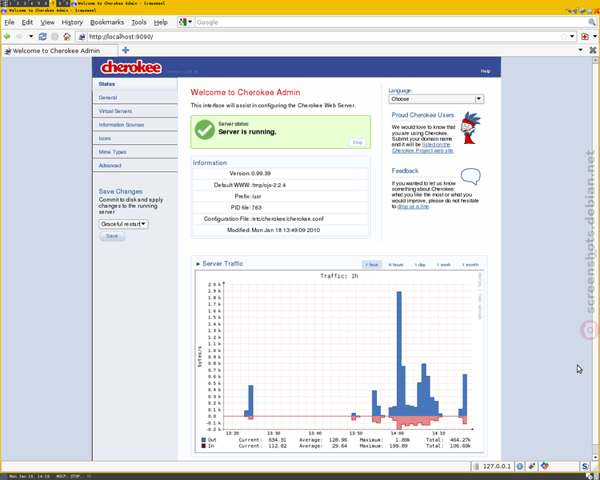Open the Status sidebar section
The height and width of the screenshot is (480, 600).
[134, 84]
